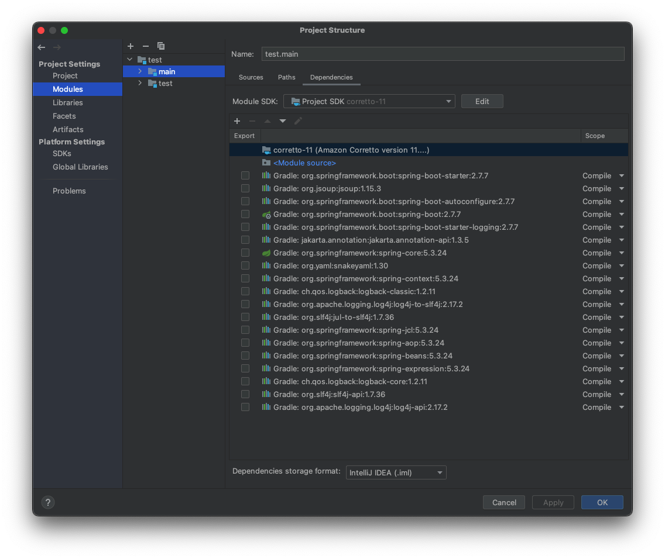This screenshot has height=559, width=665.
Task: Open scope dropdown for spring-boot-starter:2.7.7
Action: click(x=621, y=175)
